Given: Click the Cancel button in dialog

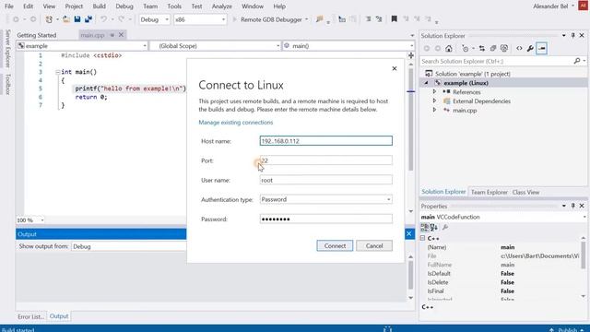Looking at the screenshot, I should click(374, 246).
